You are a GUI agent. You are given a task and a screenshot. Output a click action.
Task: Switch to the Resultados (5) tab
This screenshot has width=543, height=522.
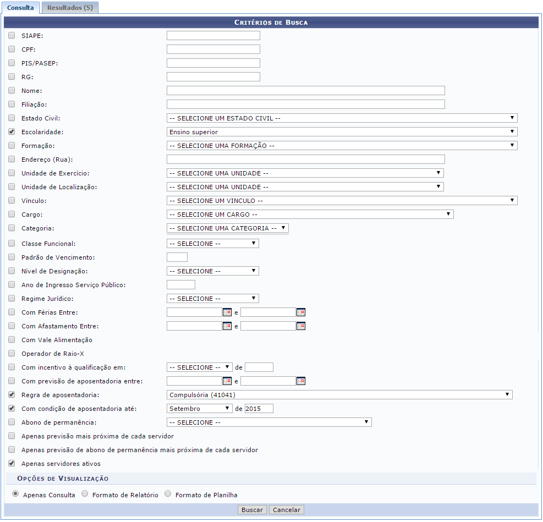70,8
